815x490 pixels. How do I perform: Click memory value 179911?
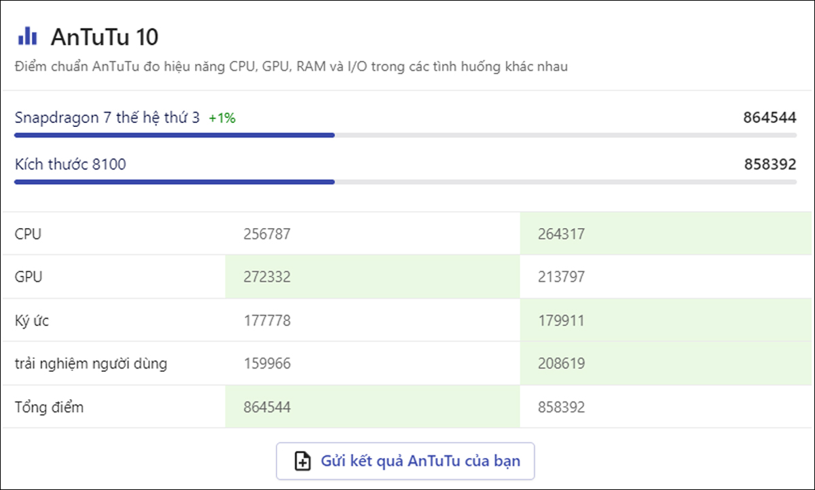[561, 321]
